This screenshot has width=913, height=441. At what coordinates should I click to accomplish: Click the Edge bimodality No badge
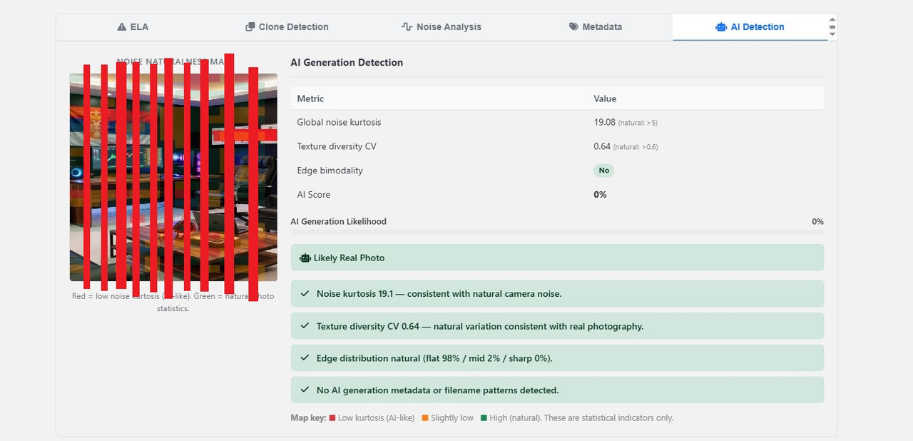click(x=603, y=171)
